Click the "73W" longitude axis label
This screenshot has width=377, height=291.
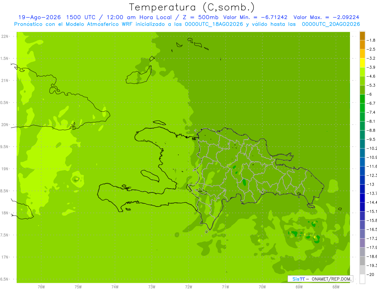coord(152,287)
